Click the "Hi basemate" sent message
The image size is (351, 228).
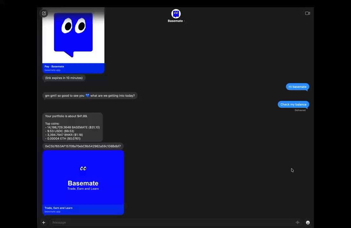pos(298,87)
